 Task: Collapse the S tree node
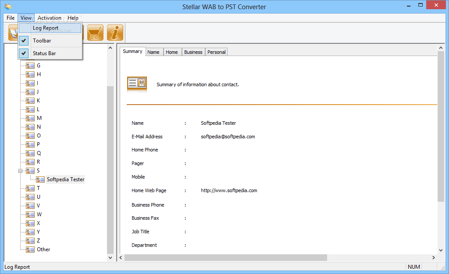(x=20, y=171)
